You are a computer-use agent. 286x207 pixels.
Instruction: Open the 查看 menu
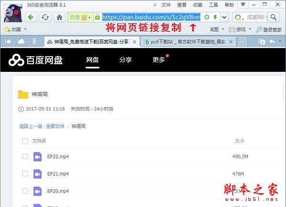[182, 5]
